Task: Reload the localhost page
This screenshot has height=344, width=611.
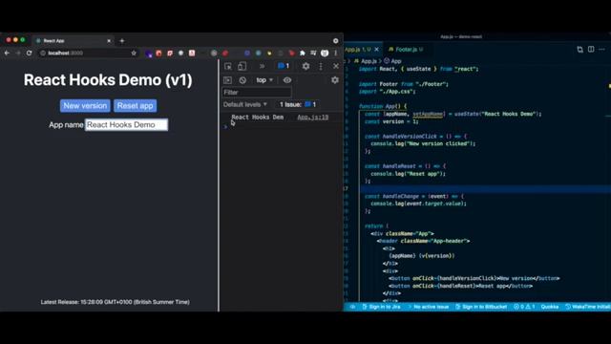Action: point(30,54)
